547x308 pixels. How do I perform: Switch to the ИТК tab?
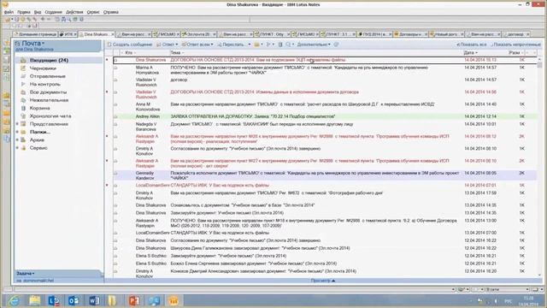pos(68,34)
